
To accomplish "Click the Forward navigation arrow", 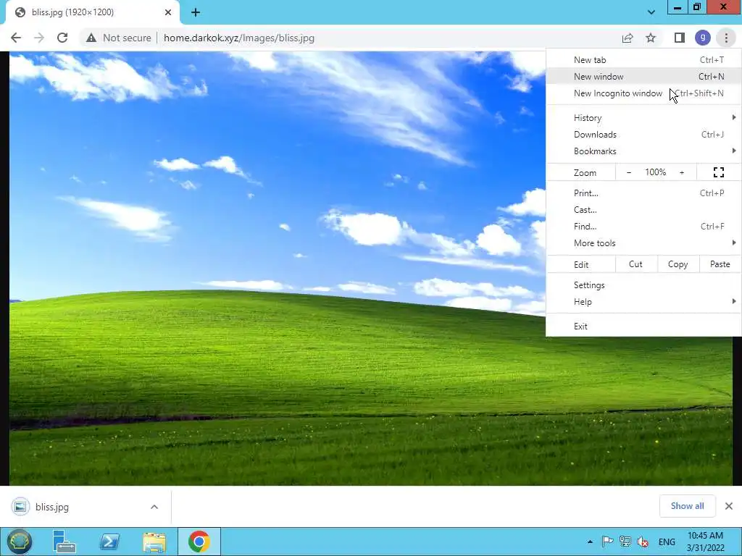I will tap(39, 38).
